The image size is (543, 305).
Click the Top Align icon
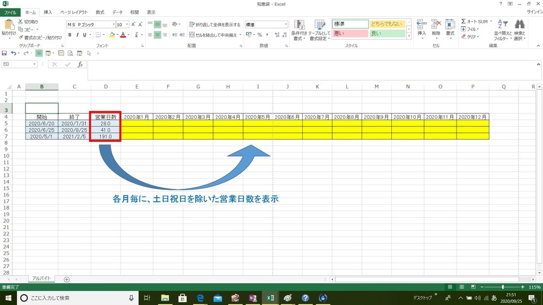tap(150, 24)
